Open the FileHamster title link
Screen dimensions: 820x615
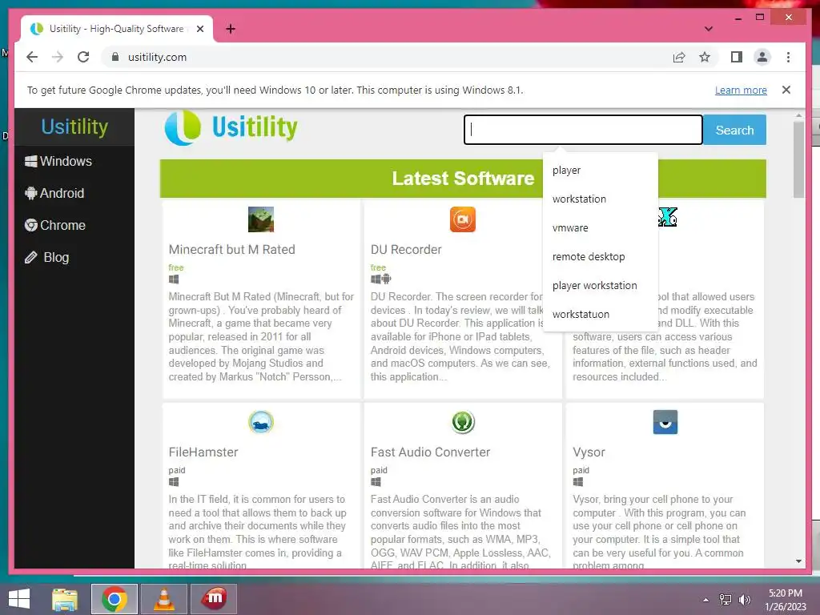click(x=203, y=452)
